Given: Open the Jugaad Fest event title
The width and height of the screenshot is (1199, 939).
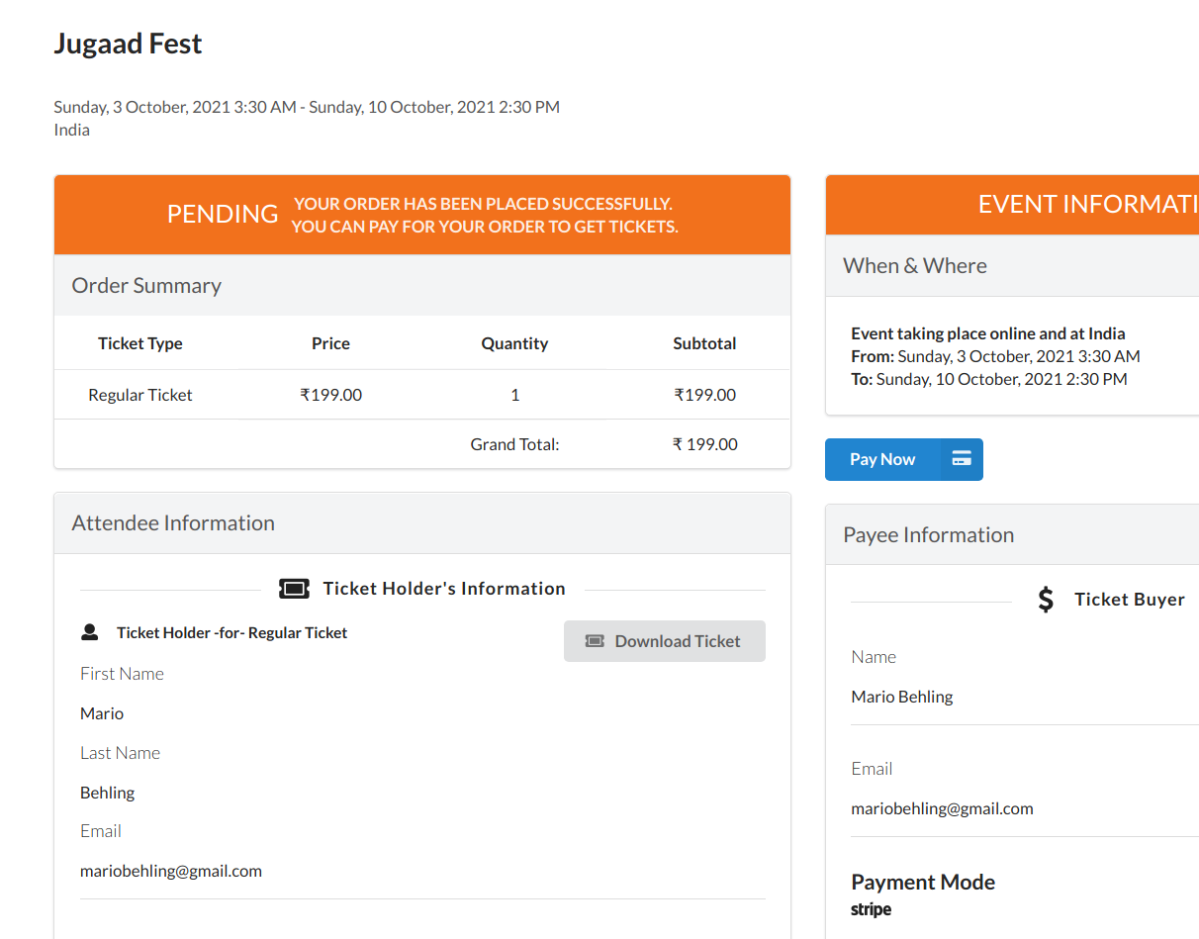Looking at the screenshot, I should tap(128, 44).
